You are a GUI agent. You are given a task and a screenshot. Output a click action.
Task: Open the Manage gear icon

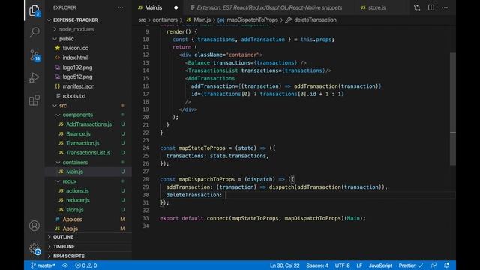(34, 248)
